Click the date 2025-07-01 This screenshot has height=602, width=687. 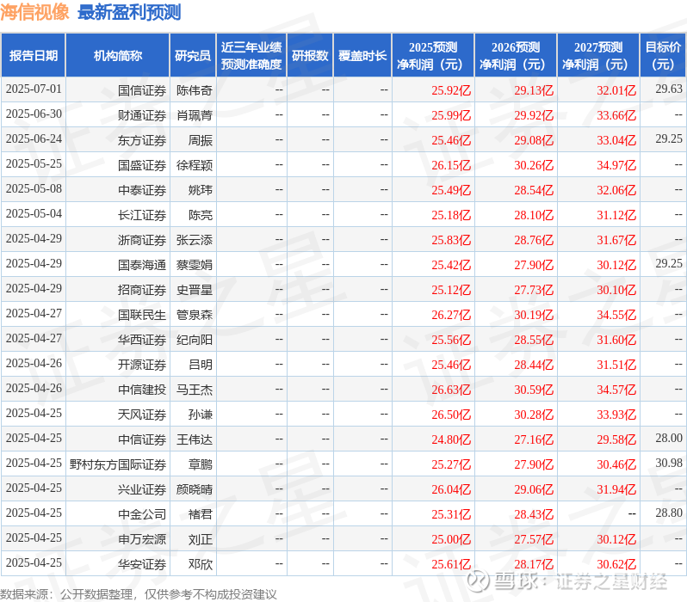(34, 89)
